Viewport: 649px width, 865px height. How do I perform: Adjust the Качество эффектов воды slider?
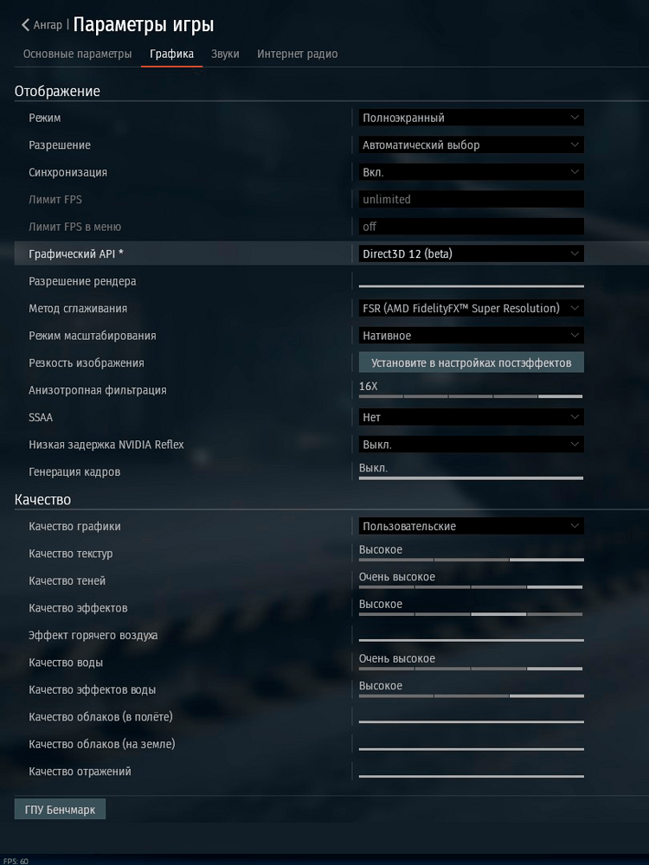pyautogui.click(x=472, y=695)
